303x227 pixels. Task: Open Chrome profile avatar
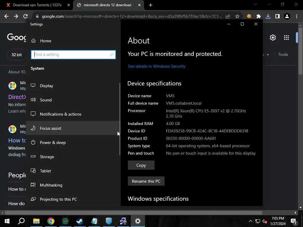(287, 17)
